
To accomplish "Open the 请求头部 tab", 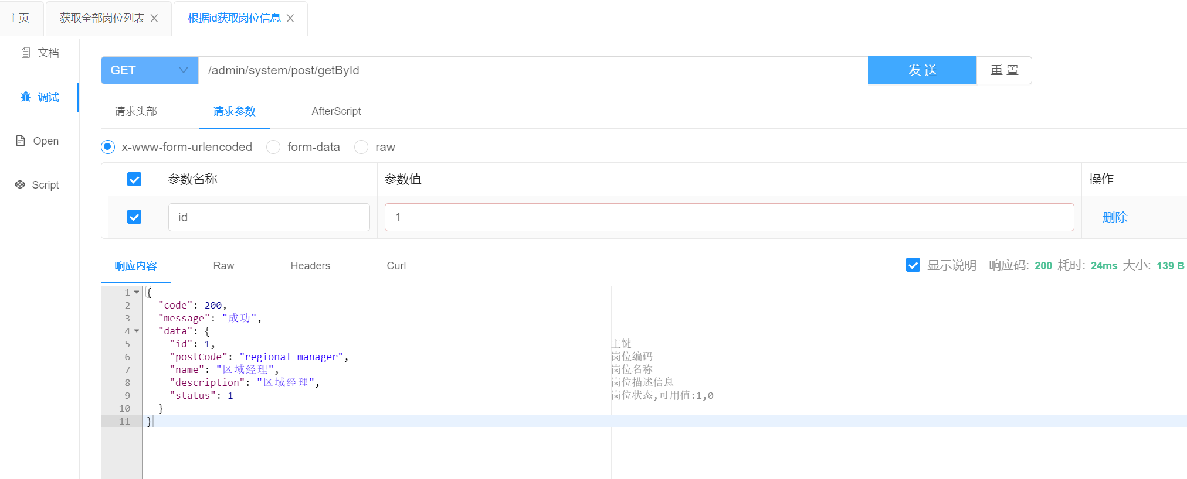I will tap(136, 111).
